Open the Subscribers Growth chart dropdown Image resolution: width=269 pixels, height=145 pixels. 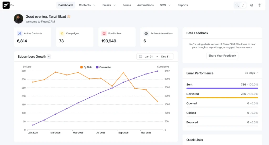pos(49,56)
